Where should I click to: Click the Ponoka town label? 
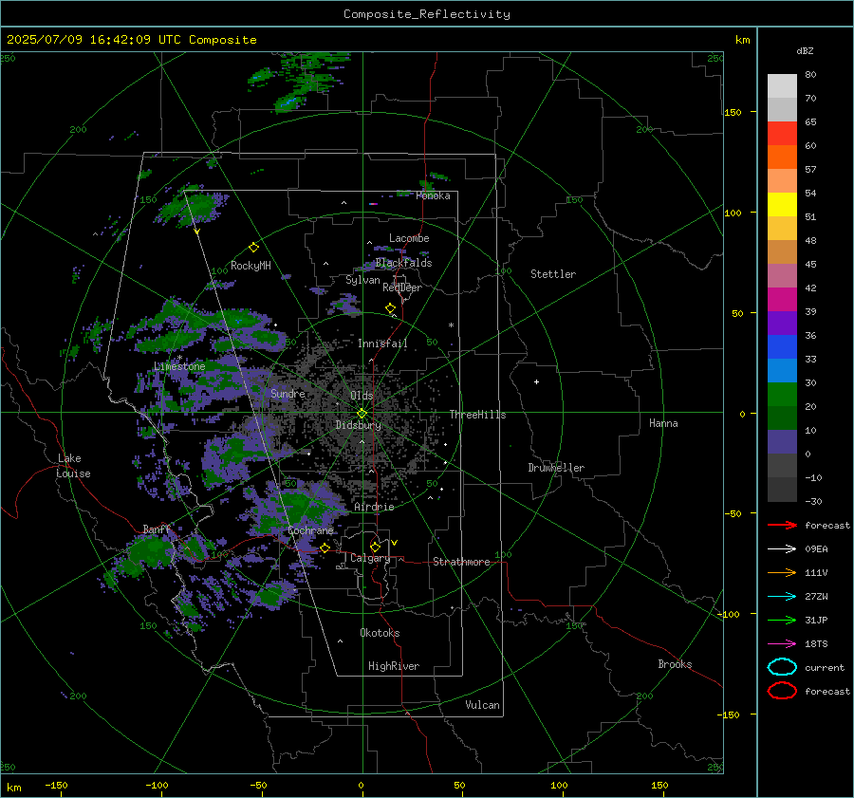coord(433,195)
